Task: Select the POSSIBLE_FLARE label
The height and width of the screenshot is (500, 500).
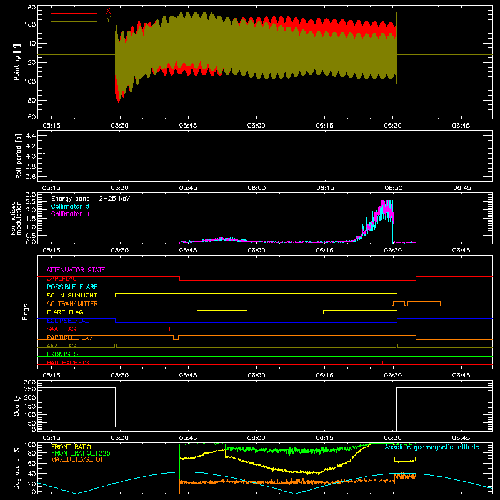Action: click(72, 287)
